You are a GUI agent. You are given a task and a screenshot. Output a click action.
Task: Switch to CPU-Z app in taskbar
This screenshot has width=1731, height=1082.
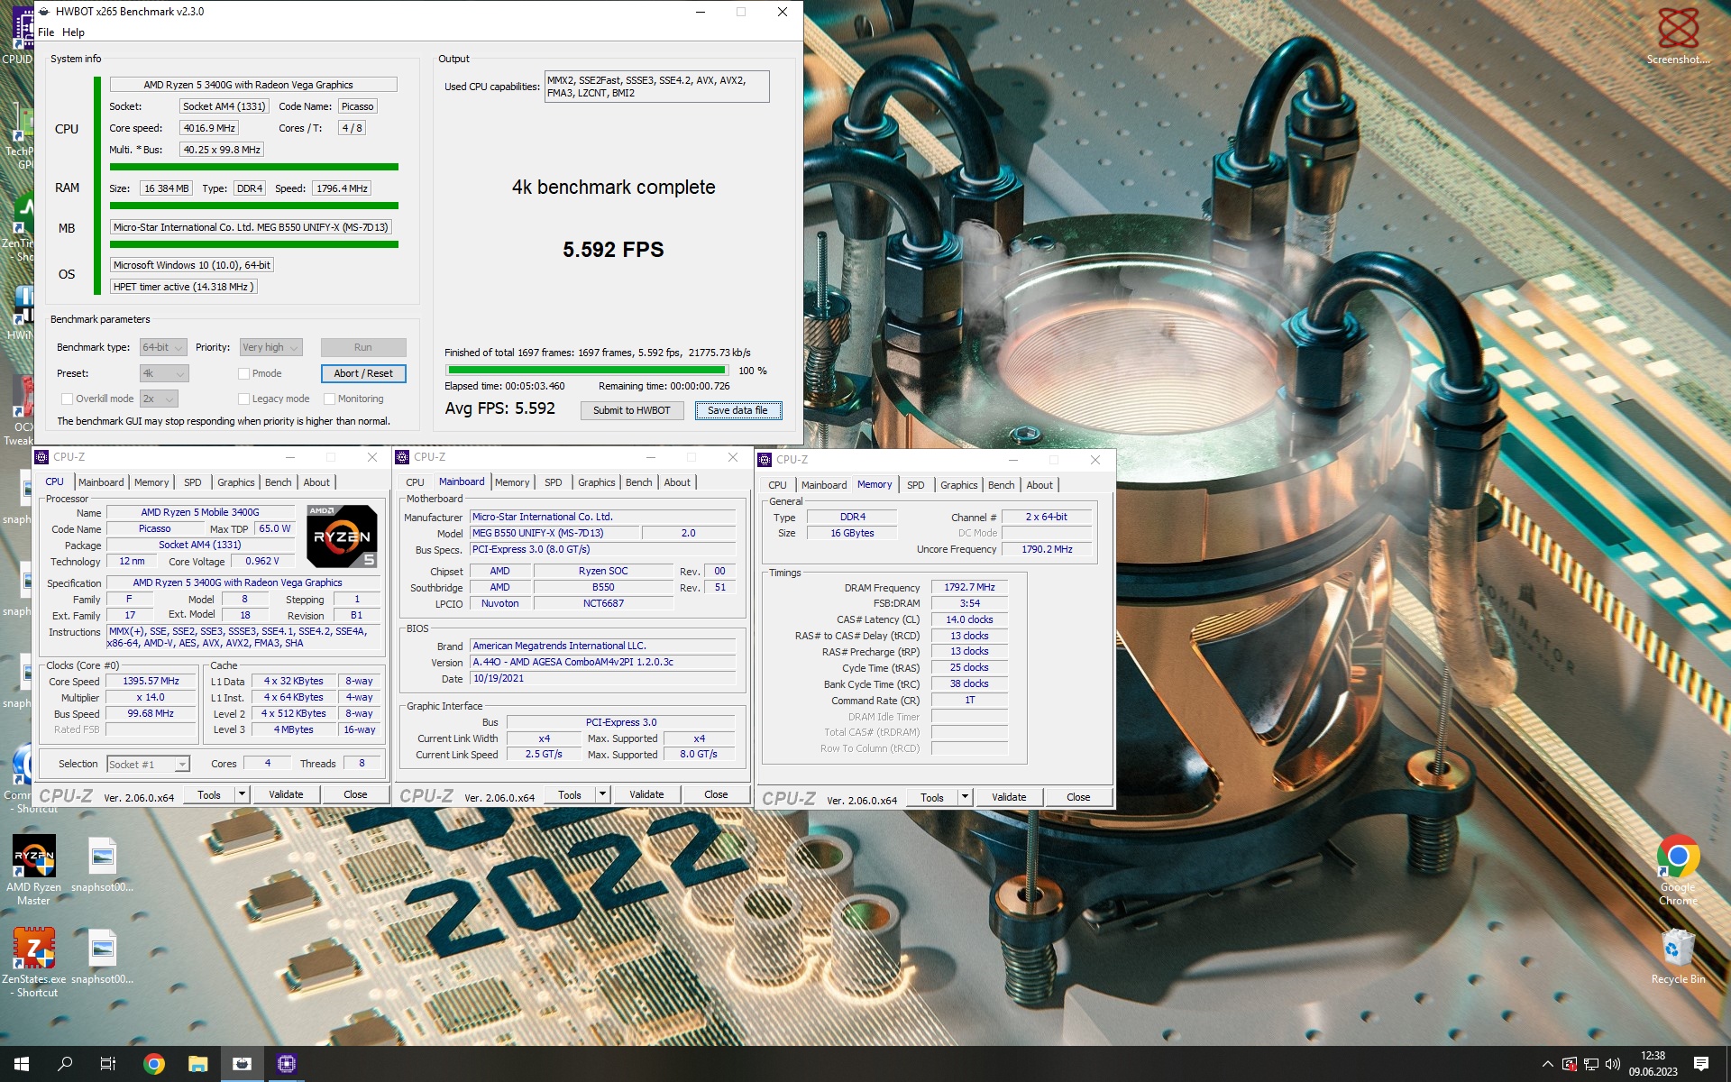(286, 1064)
